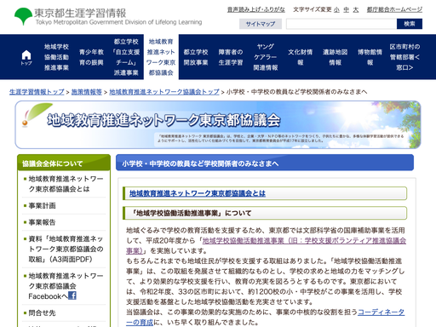Click the 東京都生涯学習情報 site title
Viewport: 436px width, 327px height.
tap(80, 14)
